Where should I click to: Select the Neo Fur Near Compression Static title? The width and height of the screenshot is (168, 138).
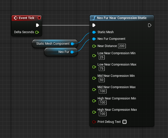tap(122, 18)
